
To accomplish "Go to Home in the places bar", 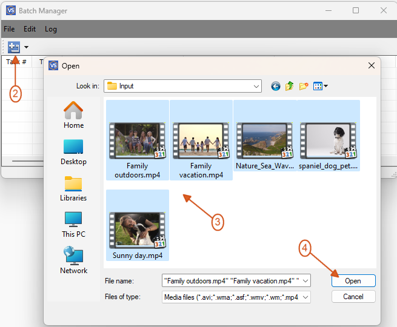I will point(73,115).
